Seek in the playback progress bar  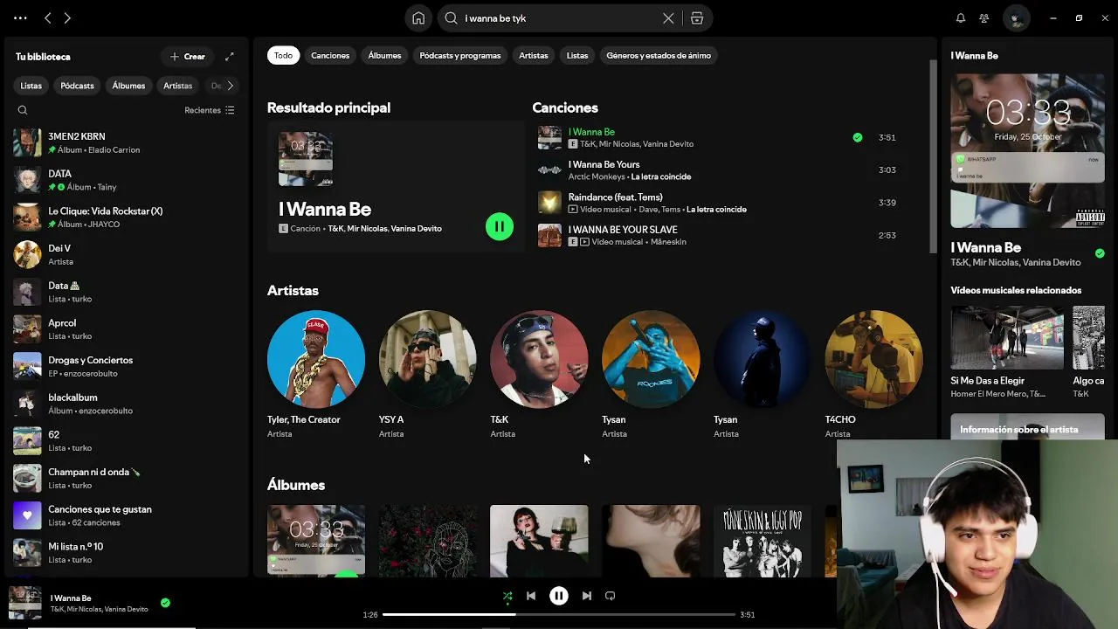pyautogui.click(x=559, y=614)
